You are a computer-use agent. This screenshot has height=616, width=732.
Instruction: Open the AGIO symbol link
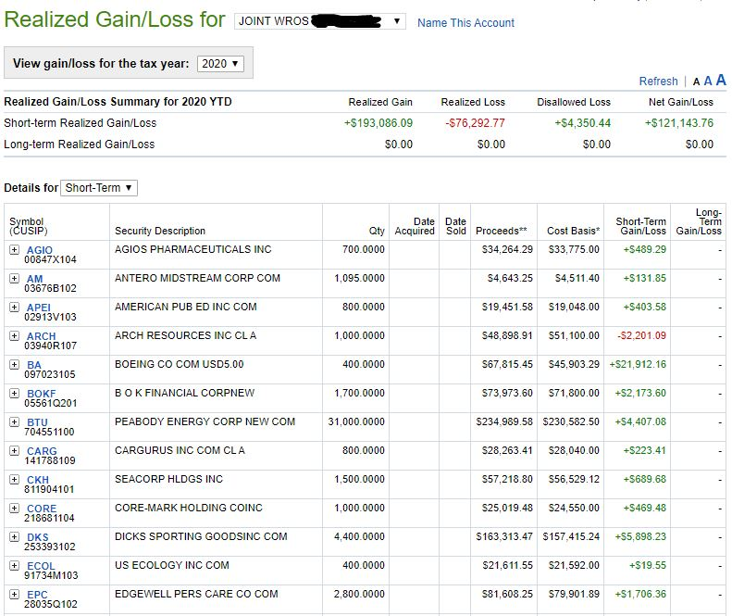40,250
